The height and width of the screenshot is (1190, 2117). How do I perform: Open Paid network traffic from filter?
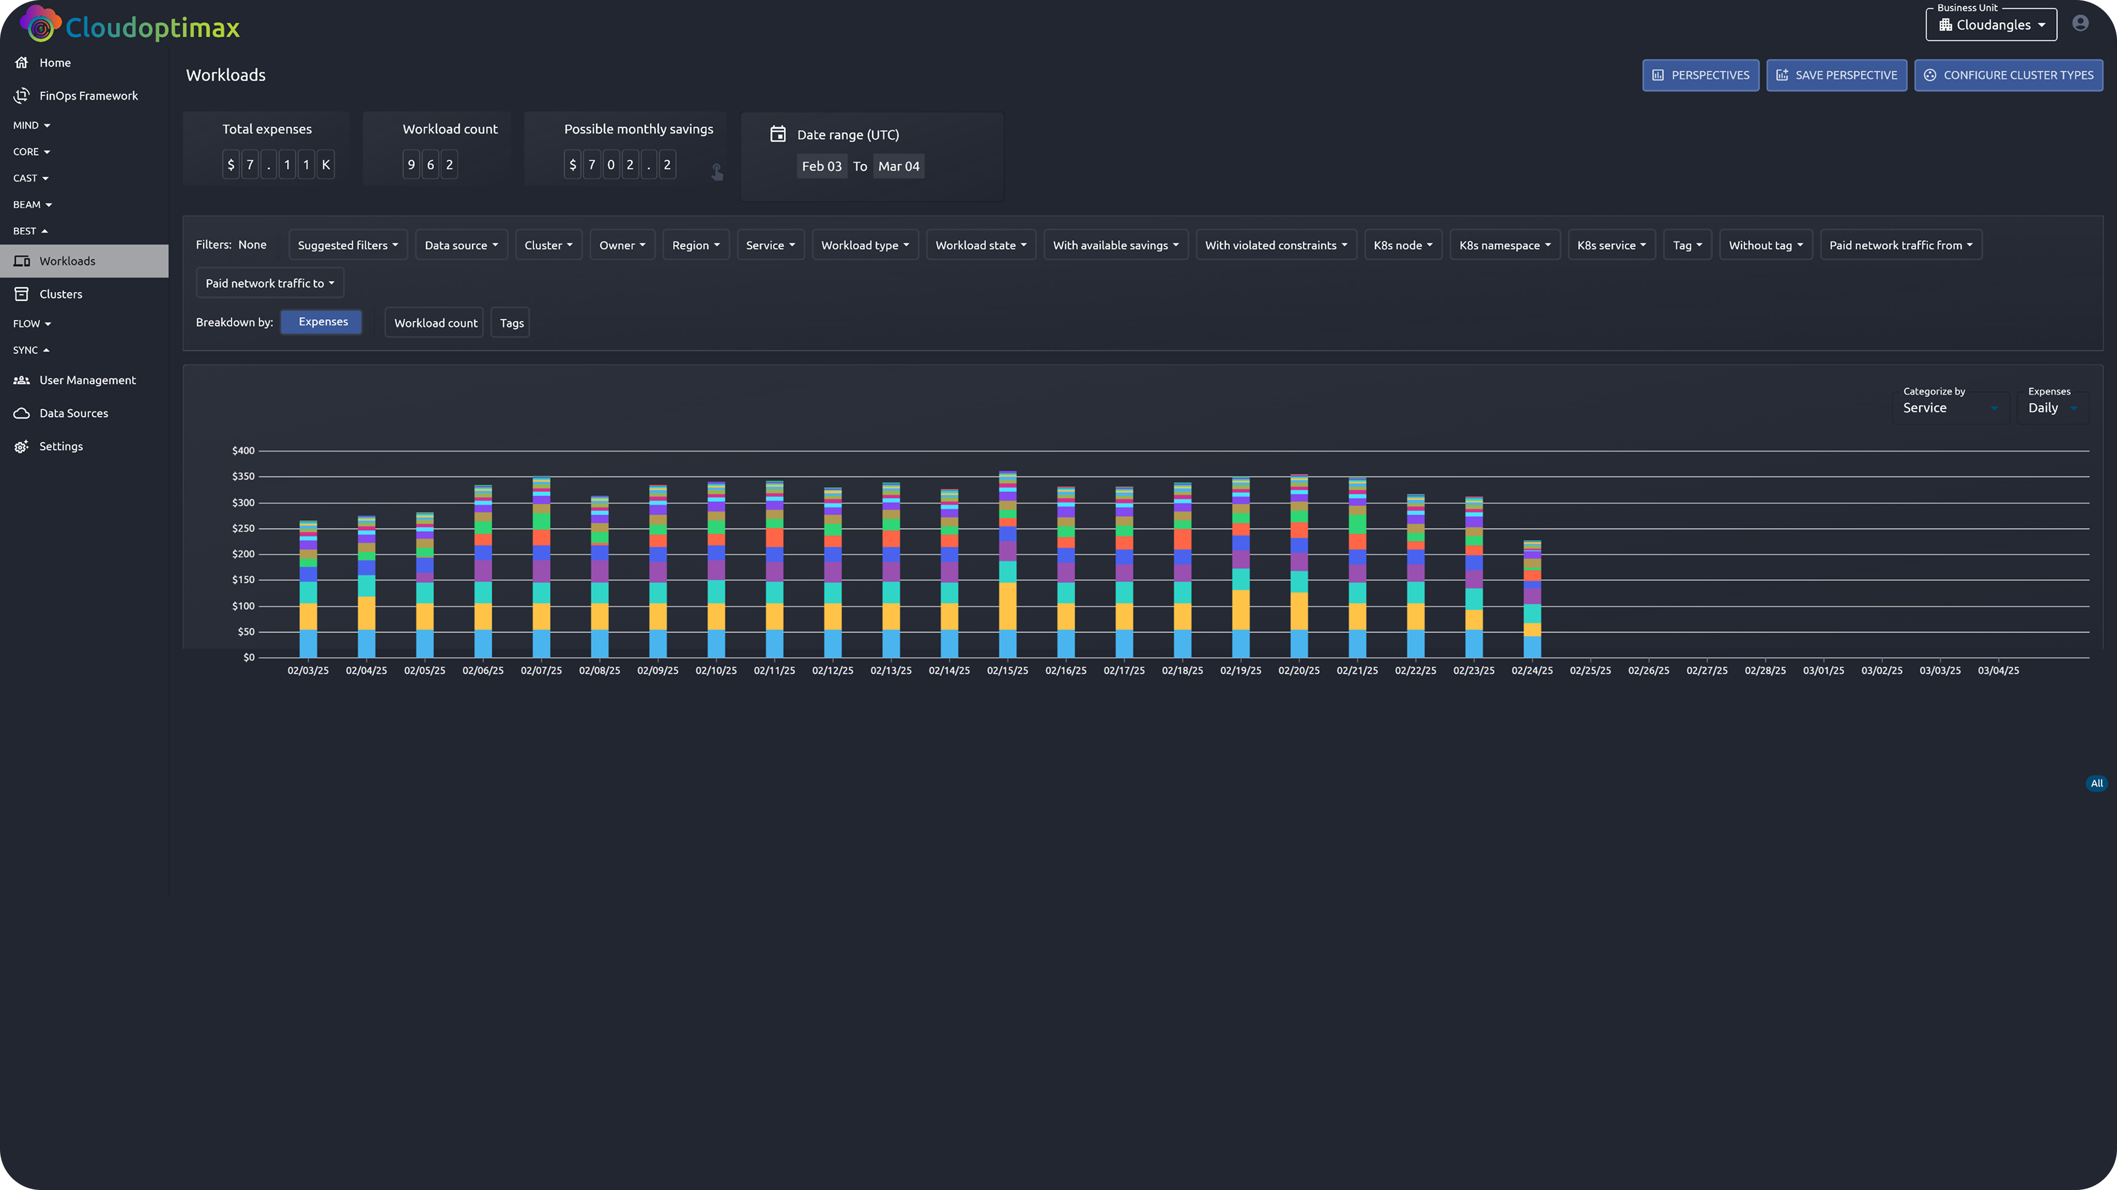pyautogui.click(x=1901, y=245)
